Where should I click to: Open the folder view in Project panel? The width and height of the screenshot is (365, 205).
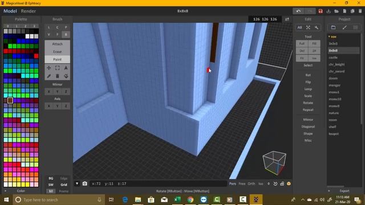pyautogui.click(x=333, y=27)
